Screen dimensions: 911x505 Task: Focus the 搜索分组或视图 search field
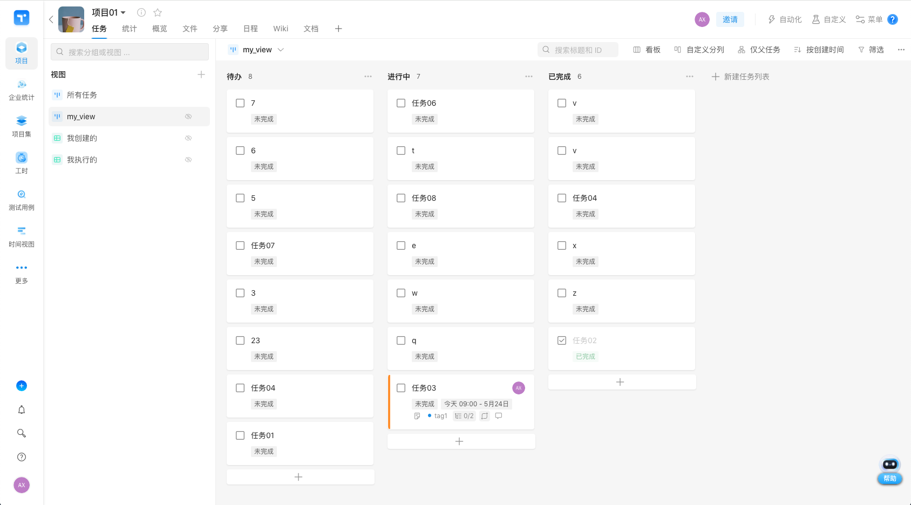(130, 52)
